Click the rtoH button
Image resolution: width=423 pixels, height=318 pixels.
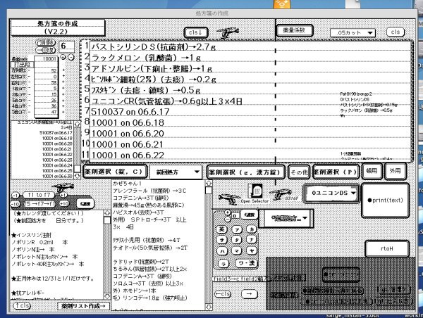click(387, 248)
